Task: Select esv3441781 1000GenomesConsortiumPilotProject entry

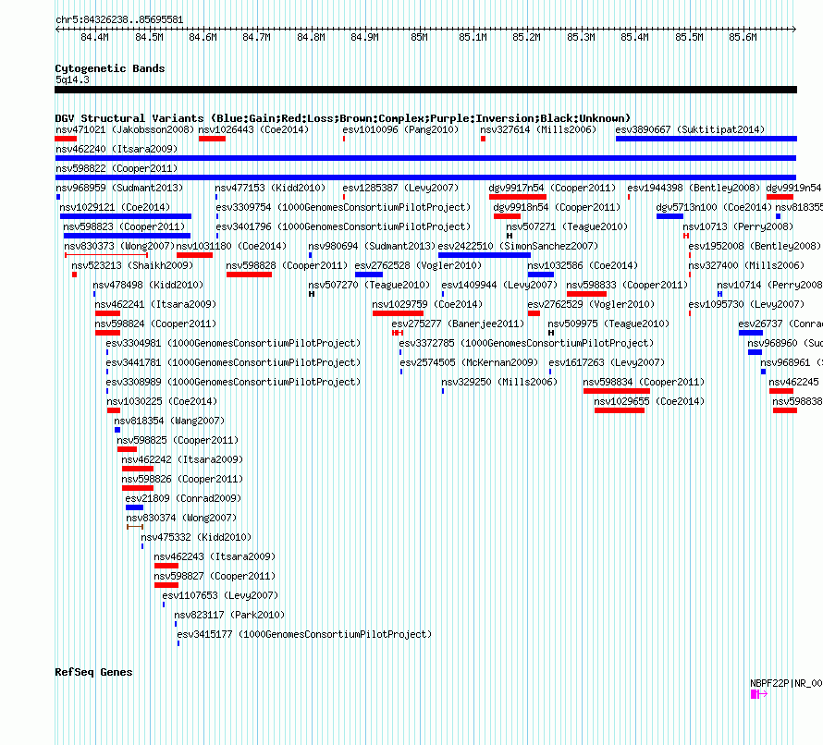Action: pyautogui.click(x=234, y=362)
